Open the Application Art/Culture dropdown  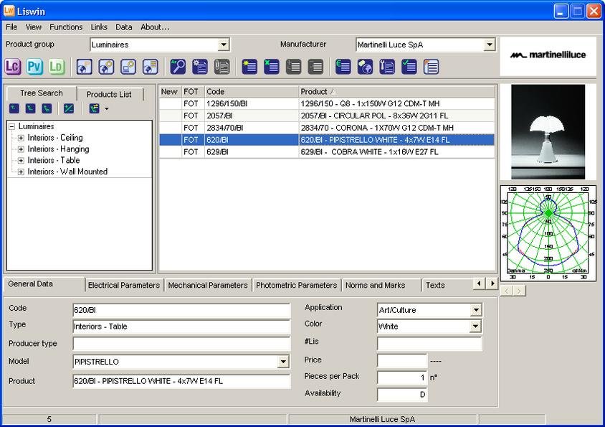(x=476, y=310)
